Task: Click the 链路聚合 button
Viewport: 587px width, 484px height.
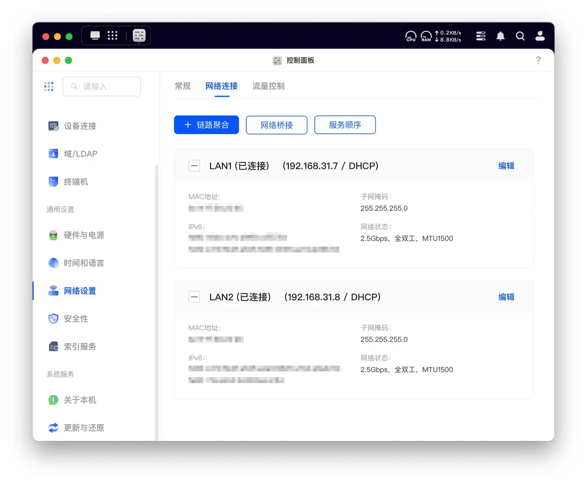Action: pos(206,125)
